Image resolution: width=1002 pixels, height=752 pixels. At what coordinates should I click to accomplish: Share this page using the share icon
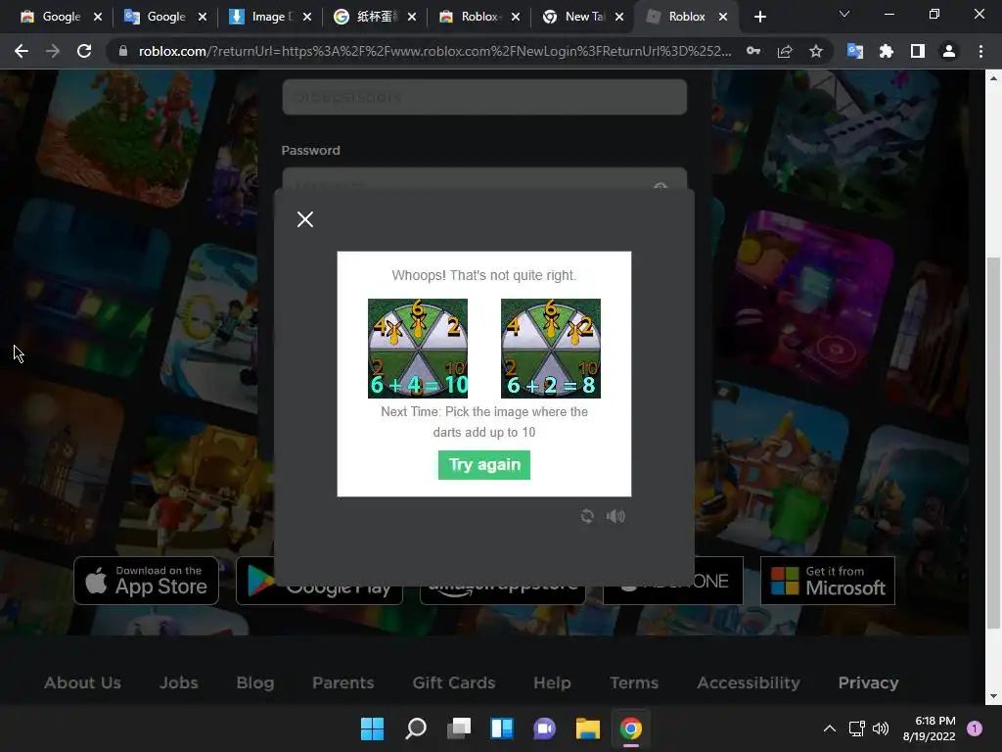[785, 51]
